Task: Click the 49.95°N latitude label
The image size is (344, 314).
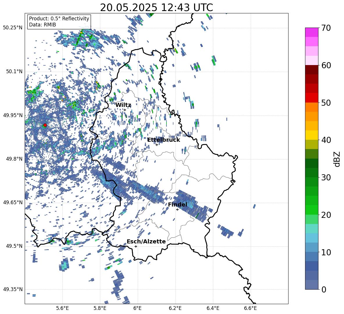Action: 13,115
